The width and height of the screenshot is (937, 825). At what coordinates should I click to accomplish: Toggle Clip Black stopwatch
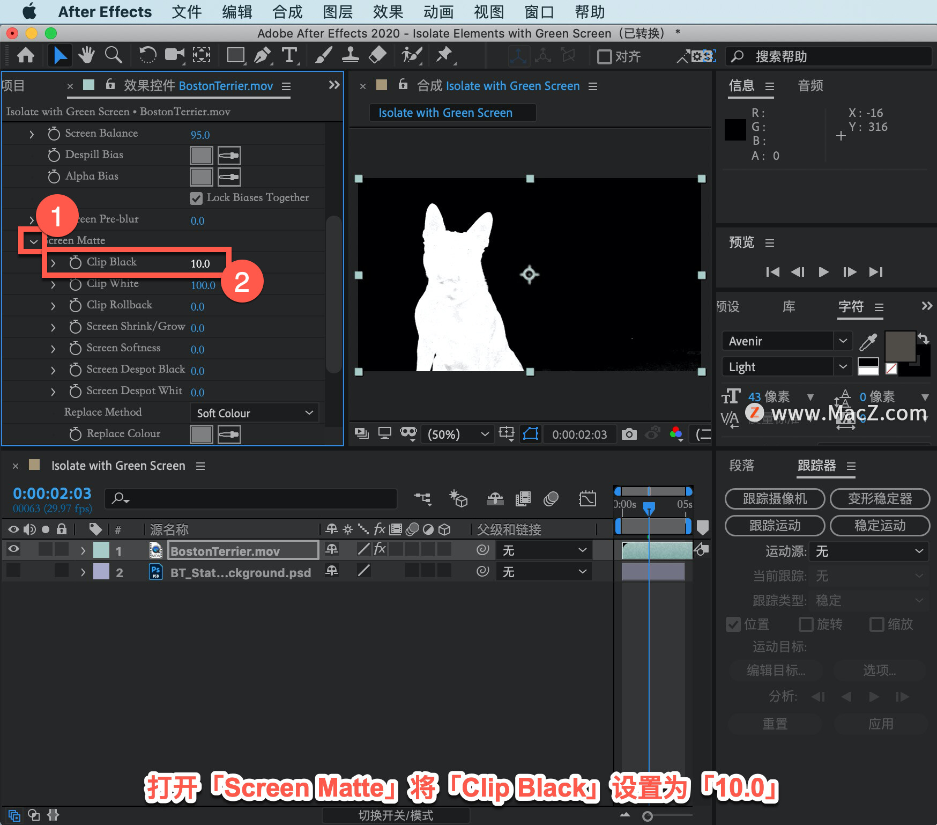coord(75,262)
